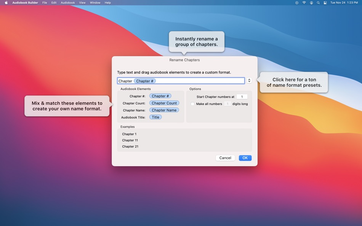Open the File menu
362x226 pixels.
tap(45, 3)
